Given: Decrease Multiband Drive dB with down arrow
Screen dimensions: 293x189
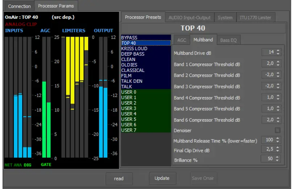Looking at the screenshot, I should coord(278,54).
